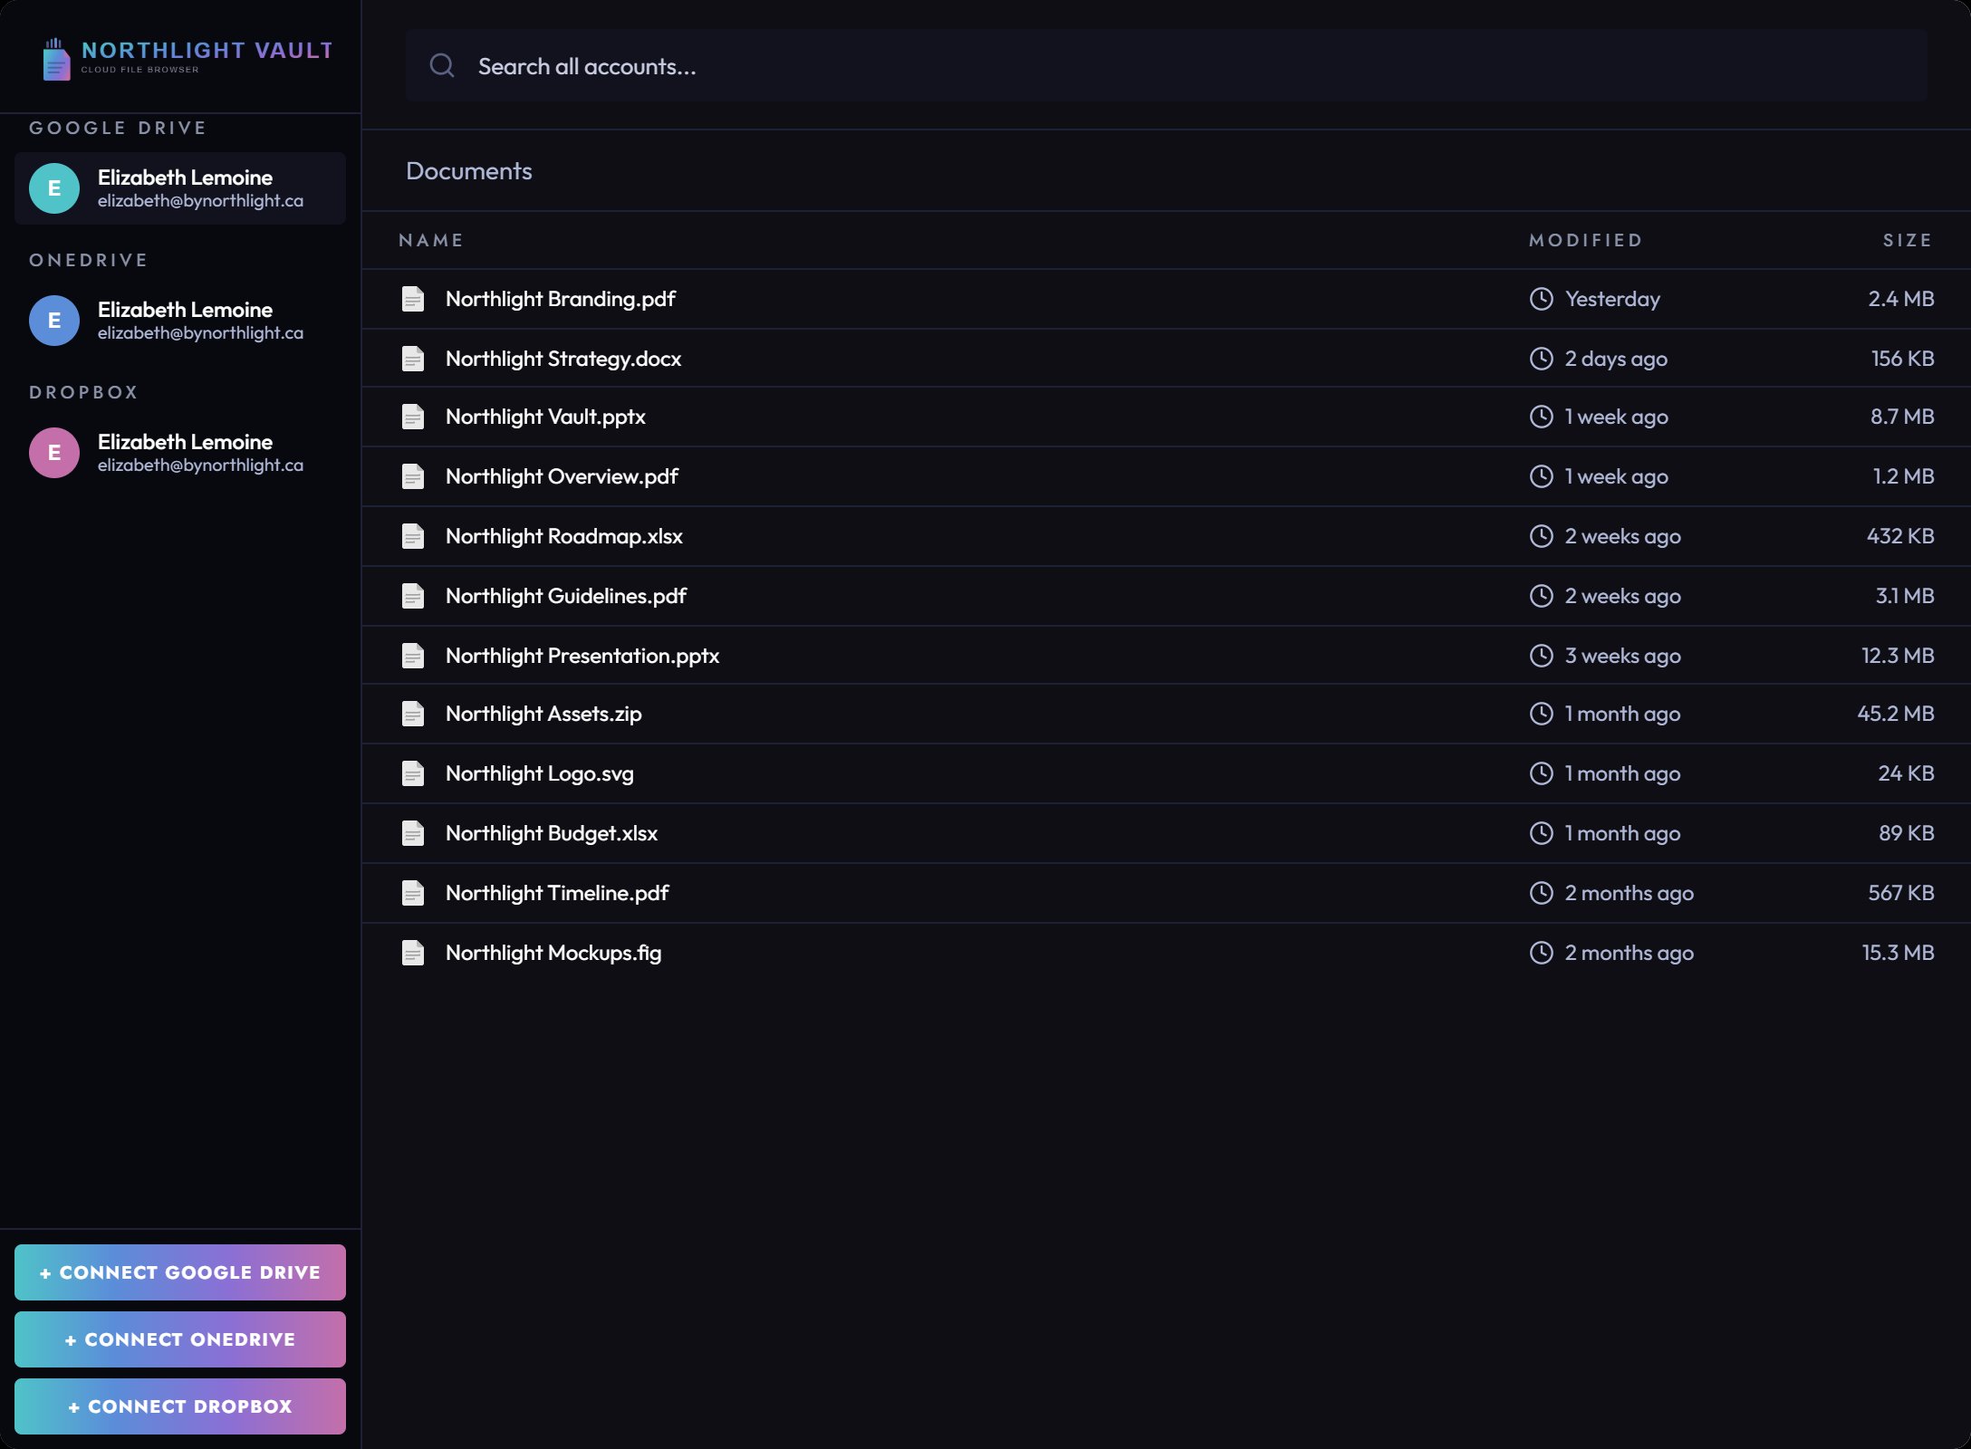1971x1449 pixels.
Task: Click the 24 KB size value
Action: pyautogui.click(x=1906, y=773)
